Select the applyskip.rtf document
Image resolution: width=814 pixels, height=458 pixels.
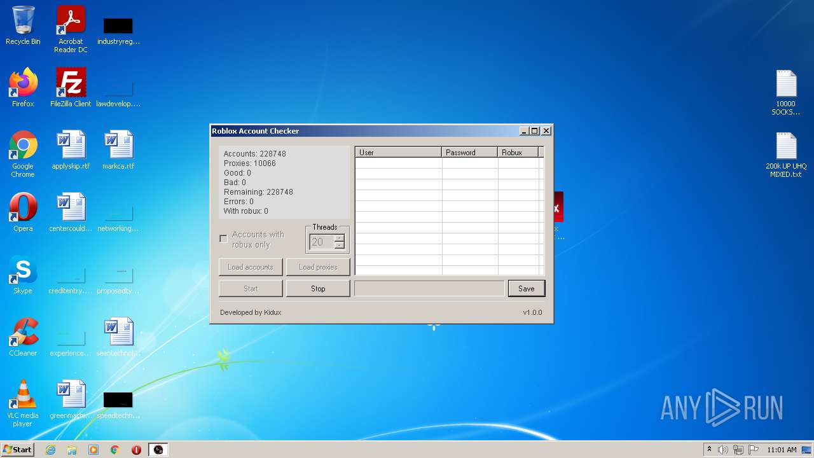(x=71, y=150)
